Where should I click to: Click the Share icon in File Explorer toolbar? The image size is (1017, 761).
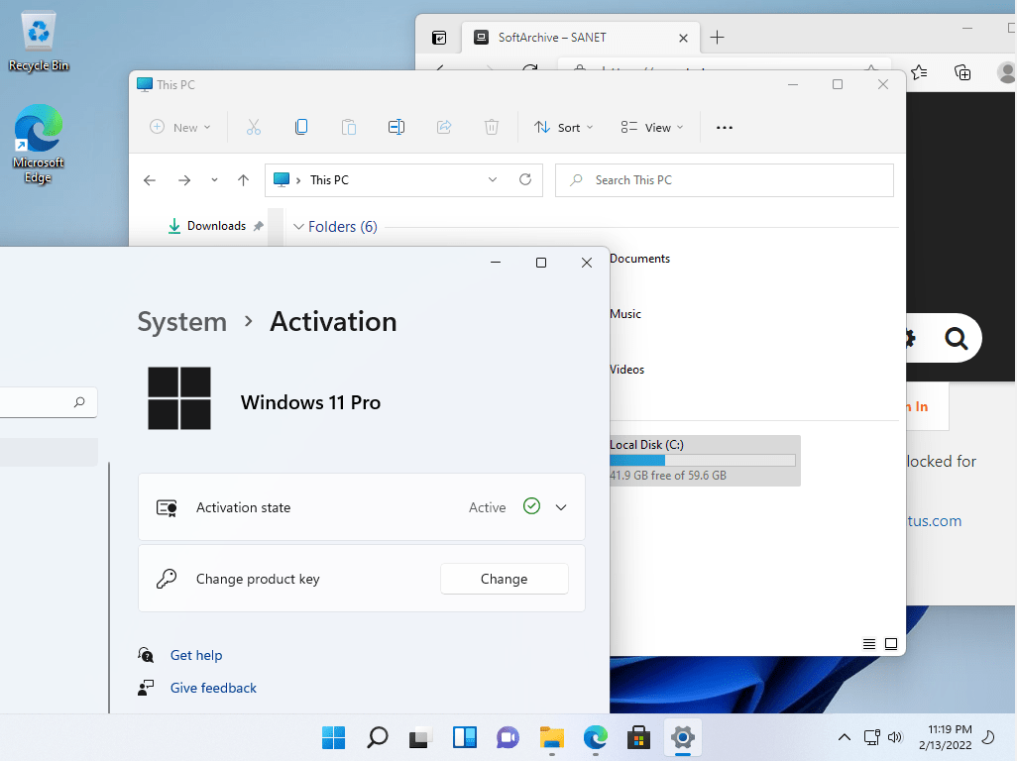[444, 127]
